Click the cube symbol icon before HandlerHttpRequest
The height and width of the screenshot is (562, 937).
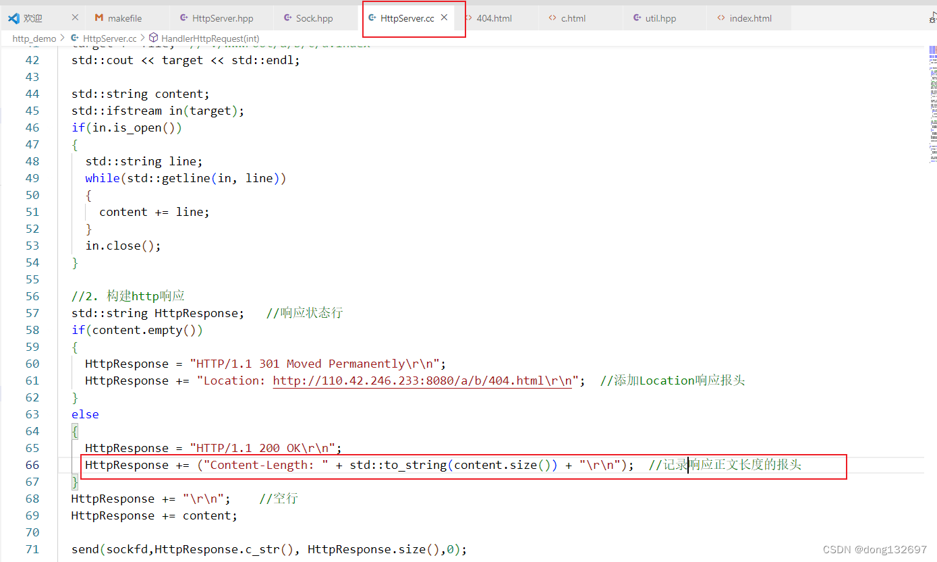153,38
